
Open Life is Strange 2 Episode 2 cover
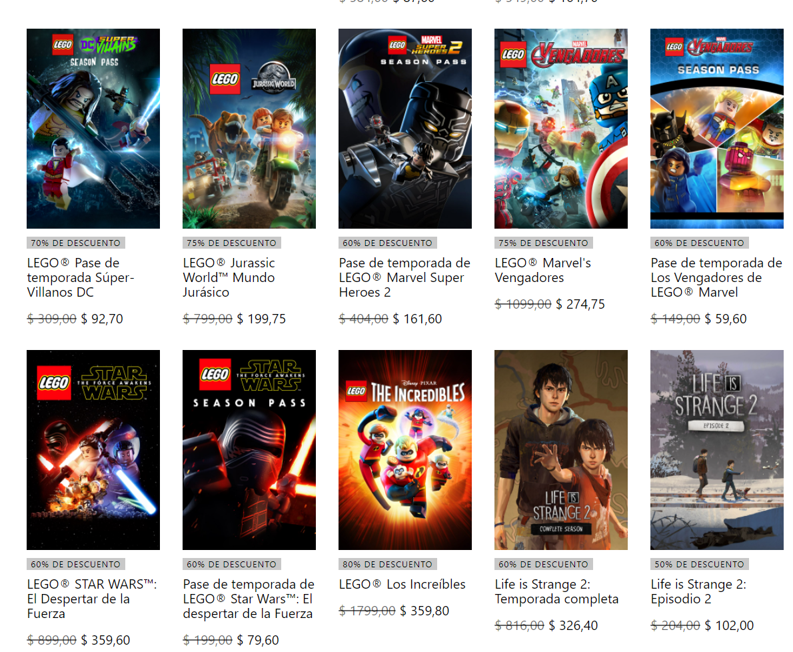[716, 450]
